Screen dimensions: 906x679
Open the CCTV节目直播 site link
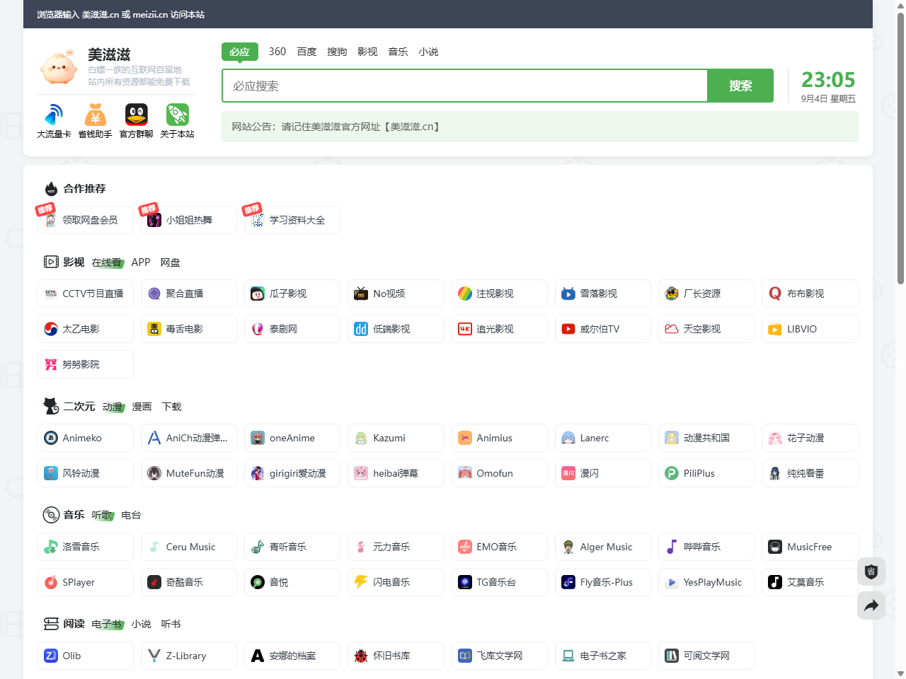point(86,294)
